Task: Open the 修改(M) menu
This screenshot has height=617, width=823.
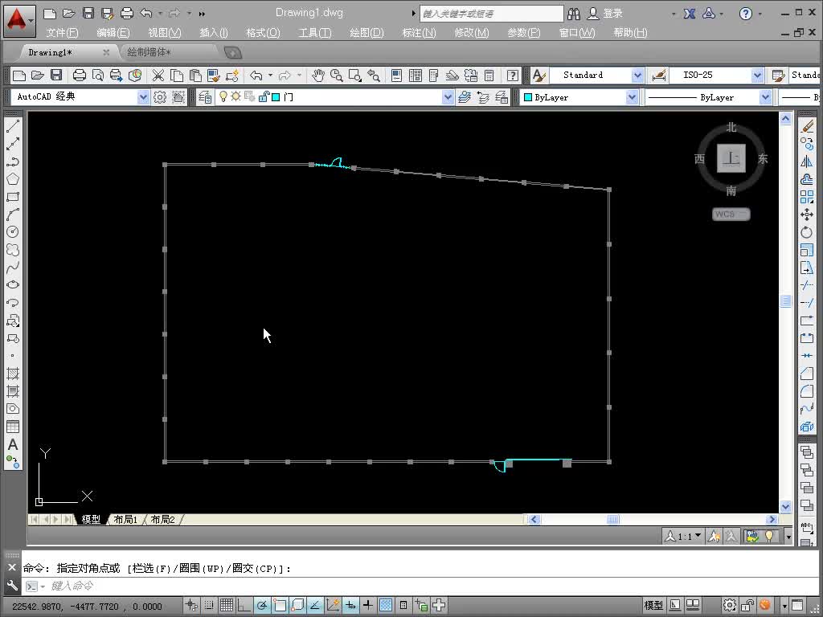Action: 471,32
